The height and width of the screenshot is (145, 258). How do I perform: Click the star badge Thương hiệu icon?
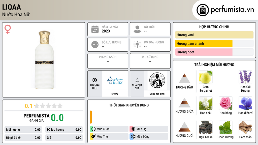pyautogui.click(x=95, y=80)
